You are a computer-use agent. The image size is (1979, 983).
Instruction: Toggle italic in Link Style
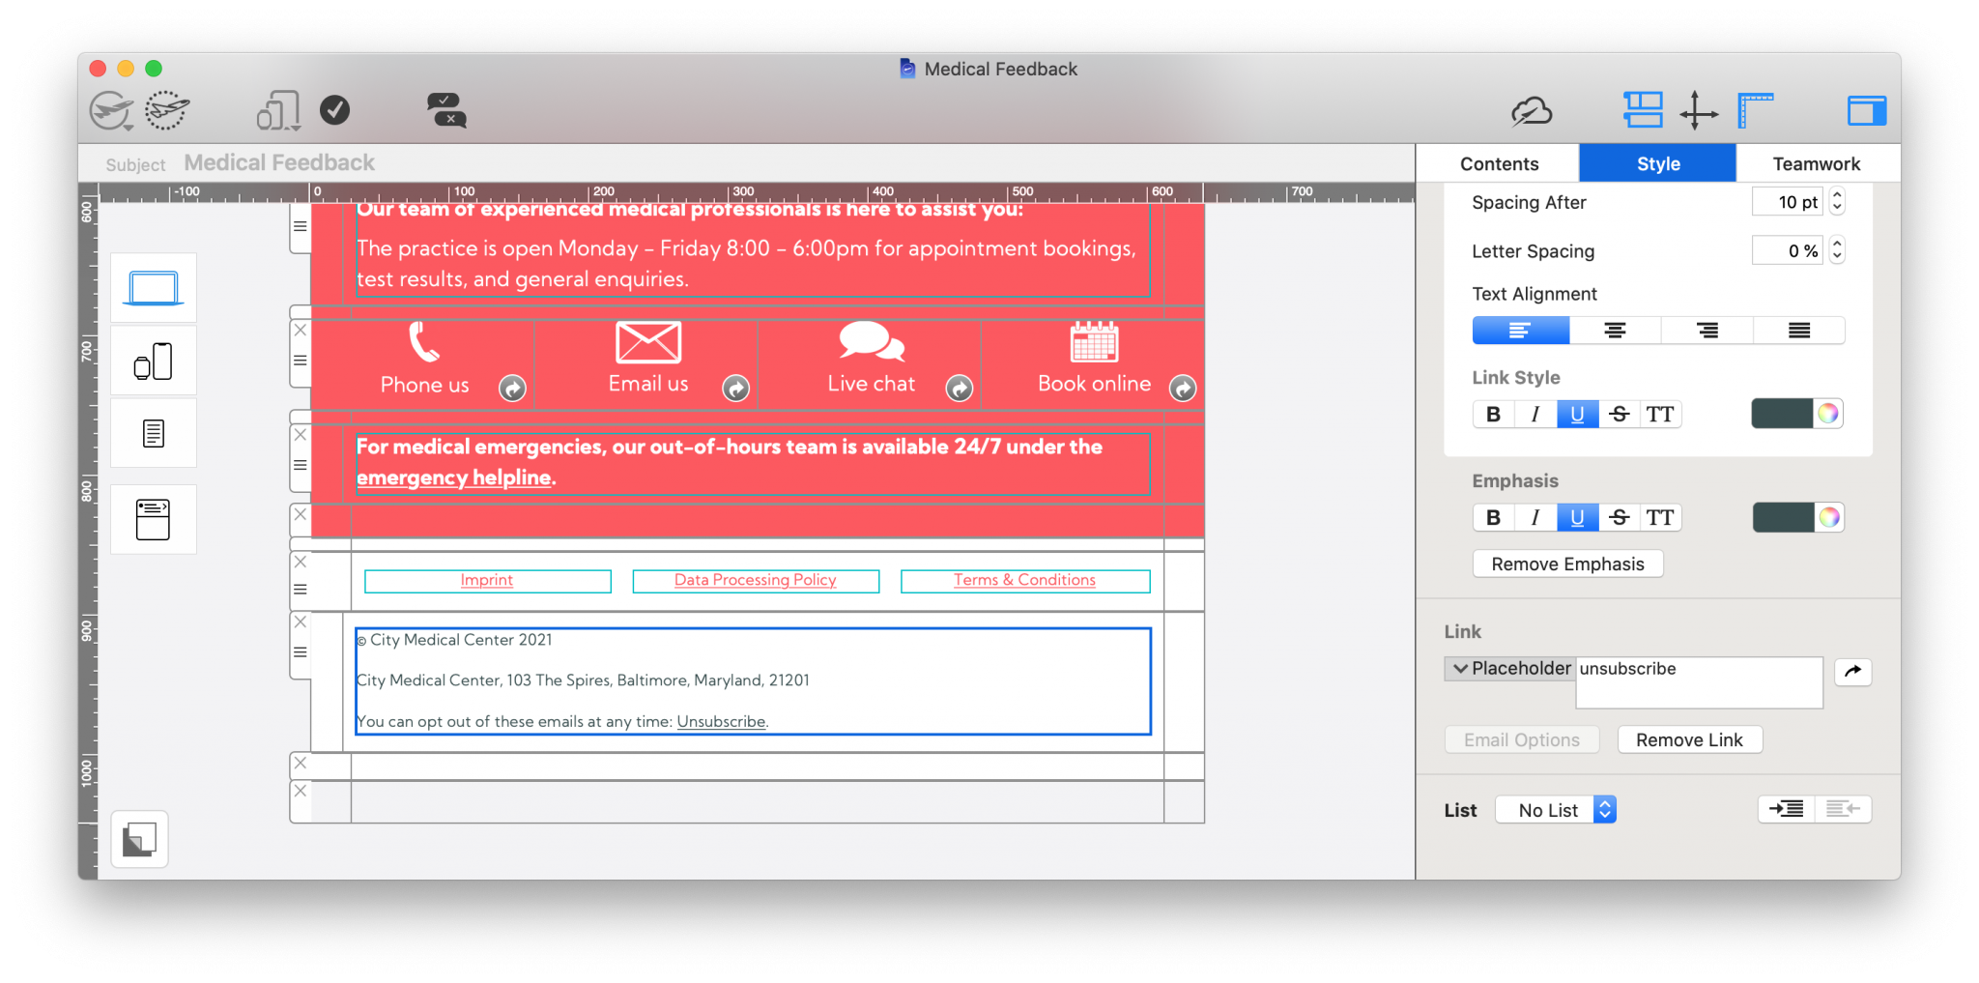pos(1535,415)
